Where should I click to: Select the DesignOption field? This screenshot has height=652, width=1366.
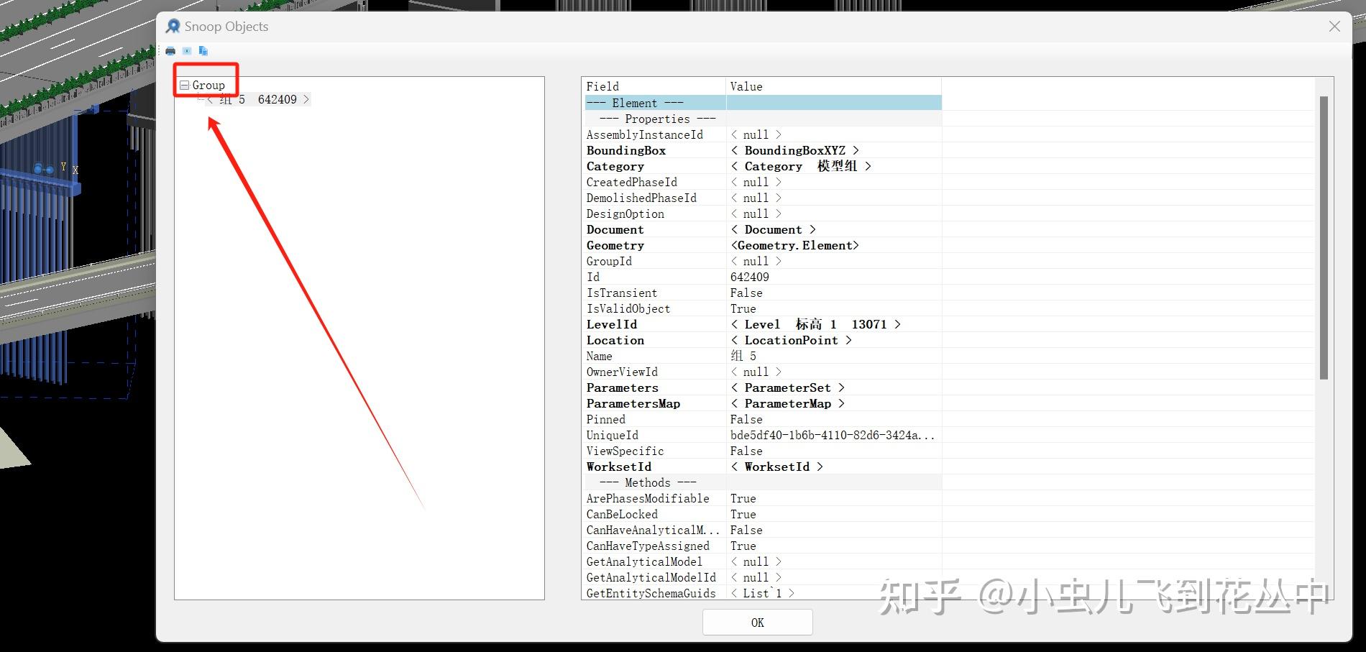click(x=625, y=214)
